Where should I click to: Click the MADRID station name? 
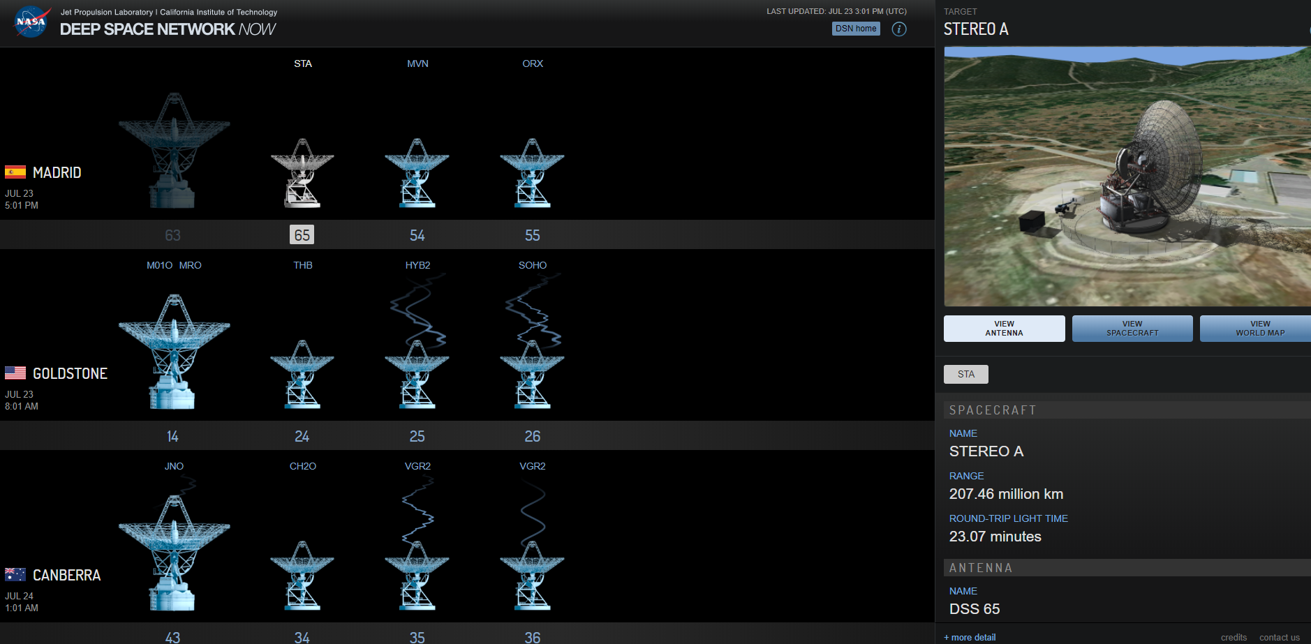[x=57, y=172]
